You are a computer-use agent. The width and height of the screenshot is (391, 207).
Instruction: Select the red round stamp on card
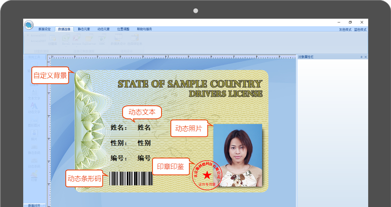[x=207, y=175]
